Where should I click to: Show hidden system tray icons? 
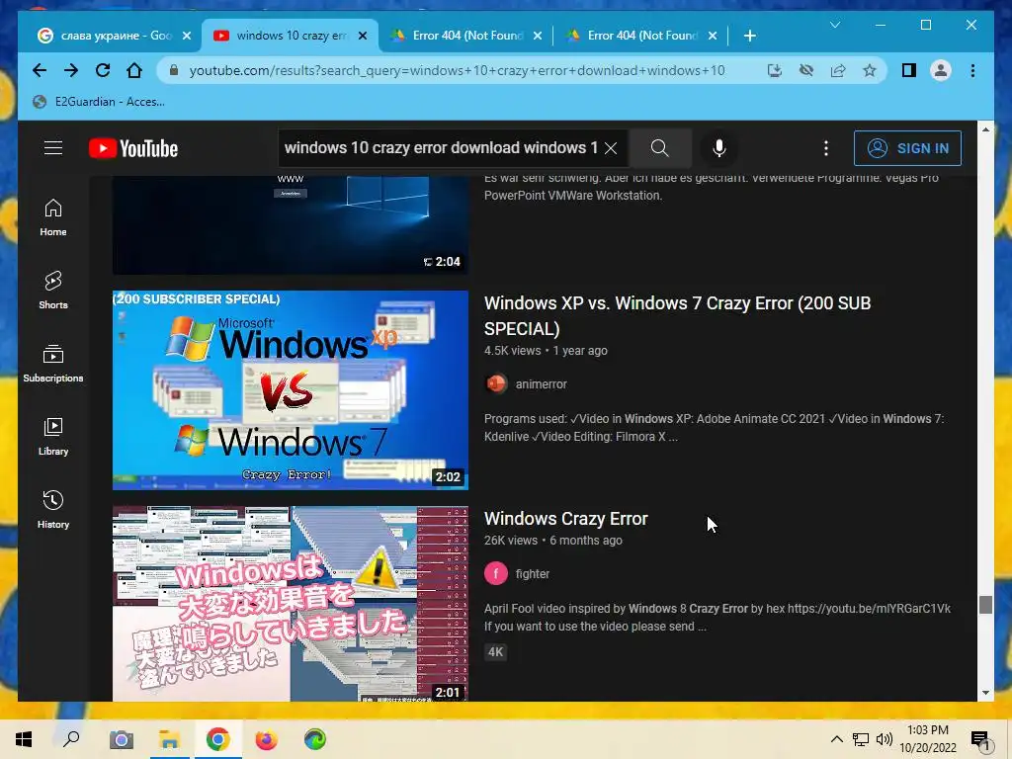[836, 739]
